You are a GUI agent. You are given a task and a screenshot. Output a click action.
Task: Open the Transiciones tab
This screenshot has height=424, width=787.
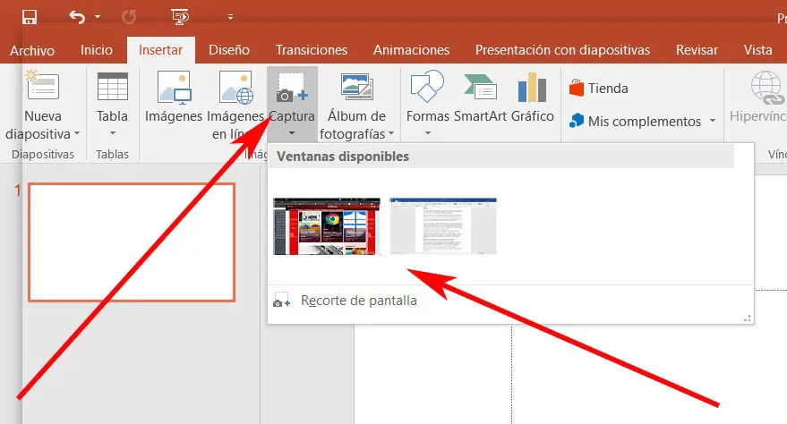point(312,50)
